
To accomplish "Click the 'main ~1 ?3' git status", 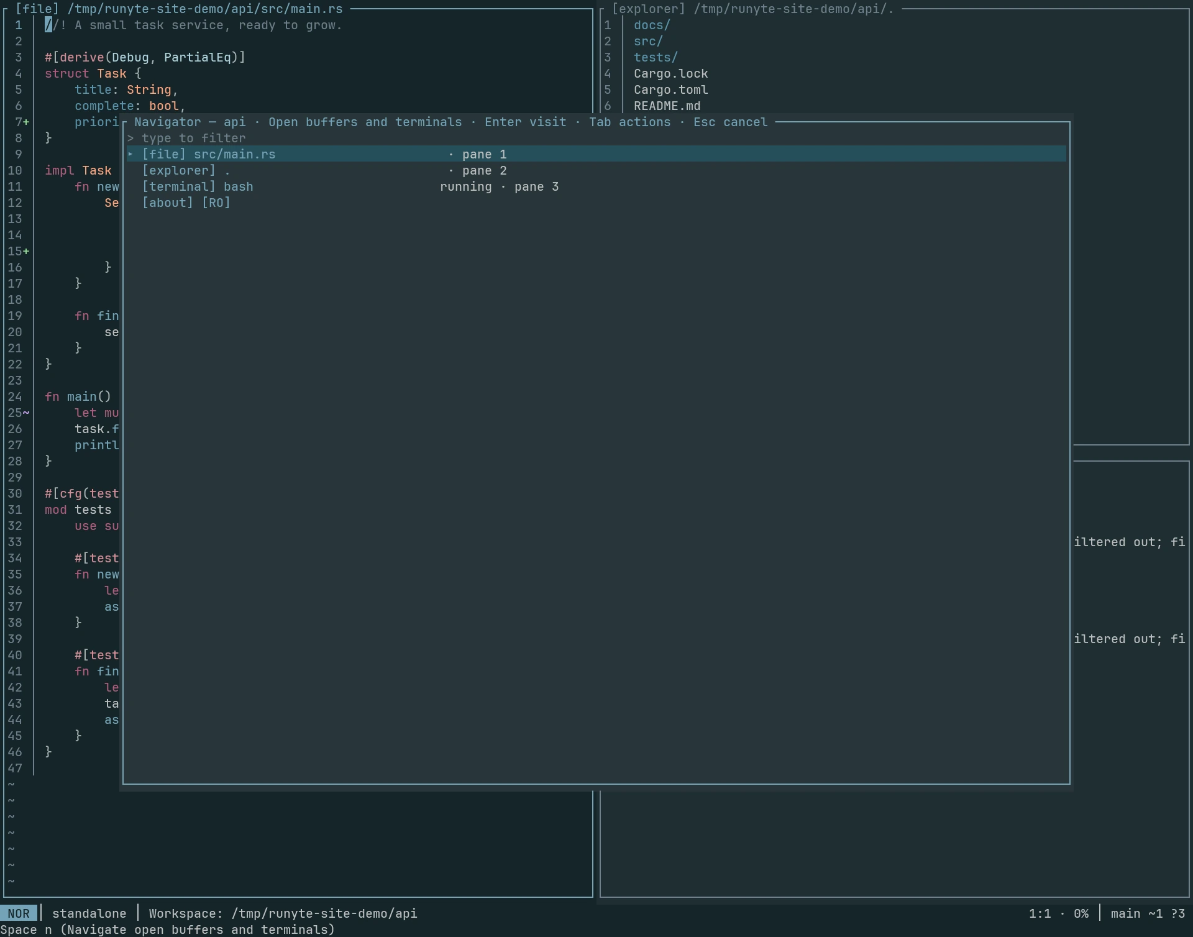I will (1148, 913).
